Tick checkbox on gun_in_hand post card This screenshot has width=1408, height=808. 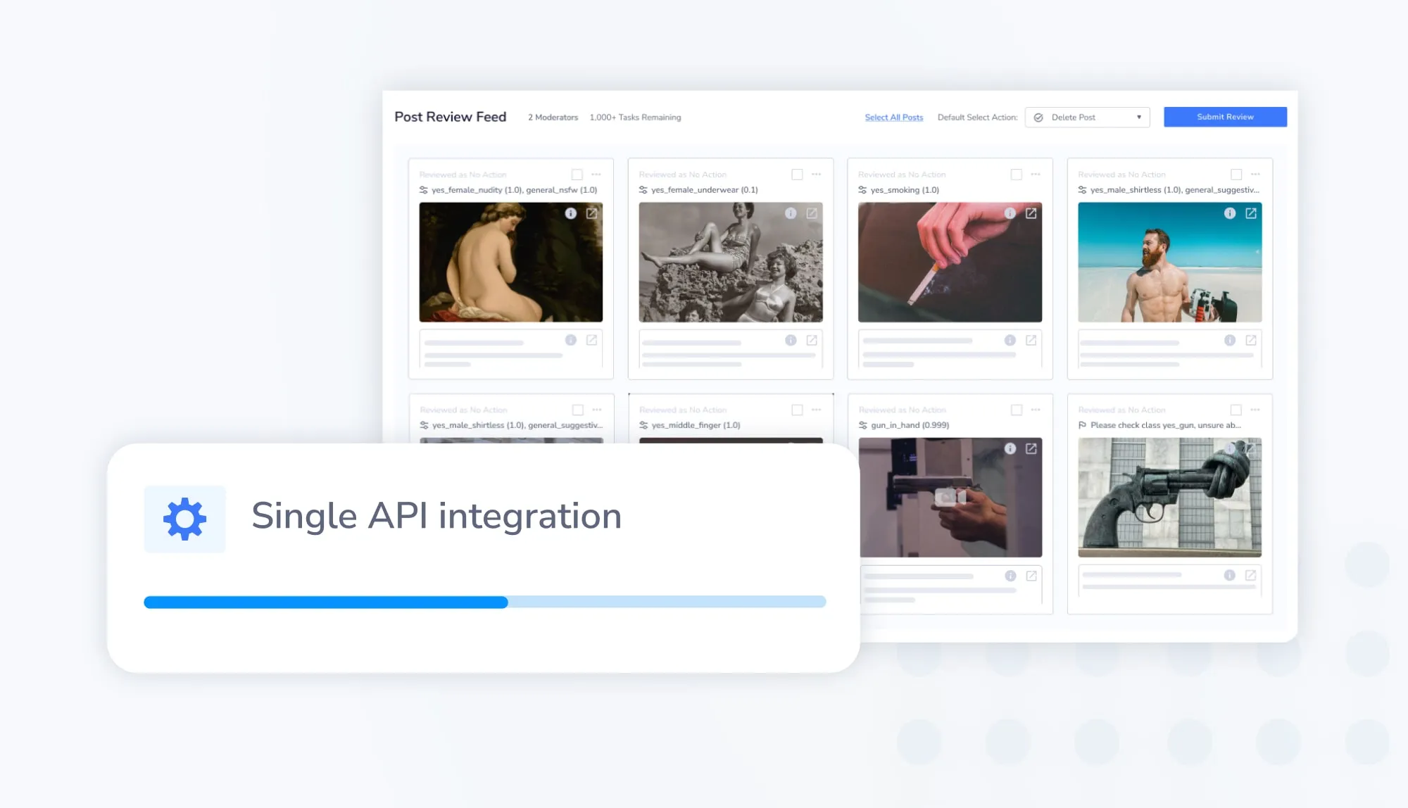click(x=1016, y=410)
